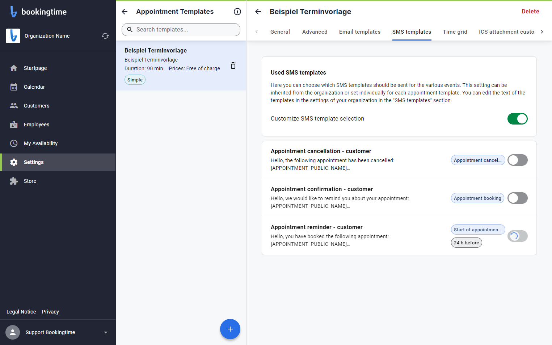The width and height of the screenshot is (552, 345).
Task: Focus the Search templates input field
Action: (x=181, y=30)
